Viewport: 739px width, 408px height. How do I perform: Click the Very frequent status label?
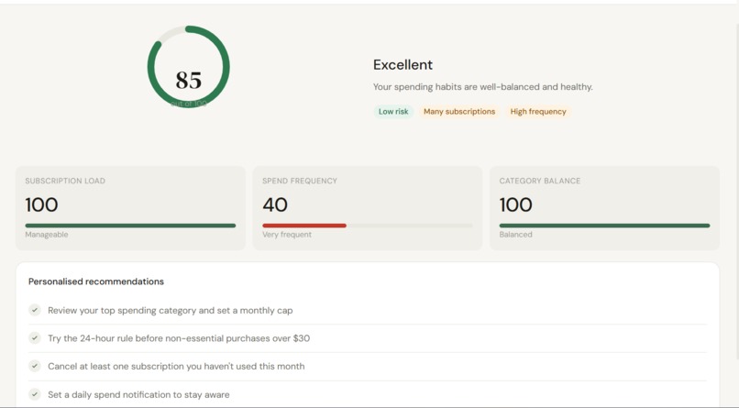click(x=287, y=235)
